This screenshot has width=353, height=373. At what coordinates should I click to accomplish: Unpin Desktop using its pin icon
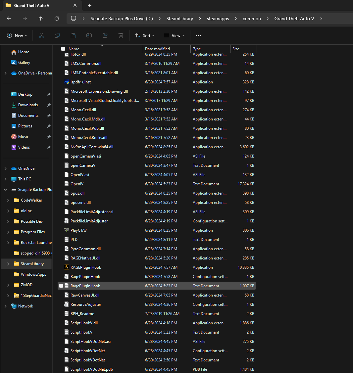point(49,94)
